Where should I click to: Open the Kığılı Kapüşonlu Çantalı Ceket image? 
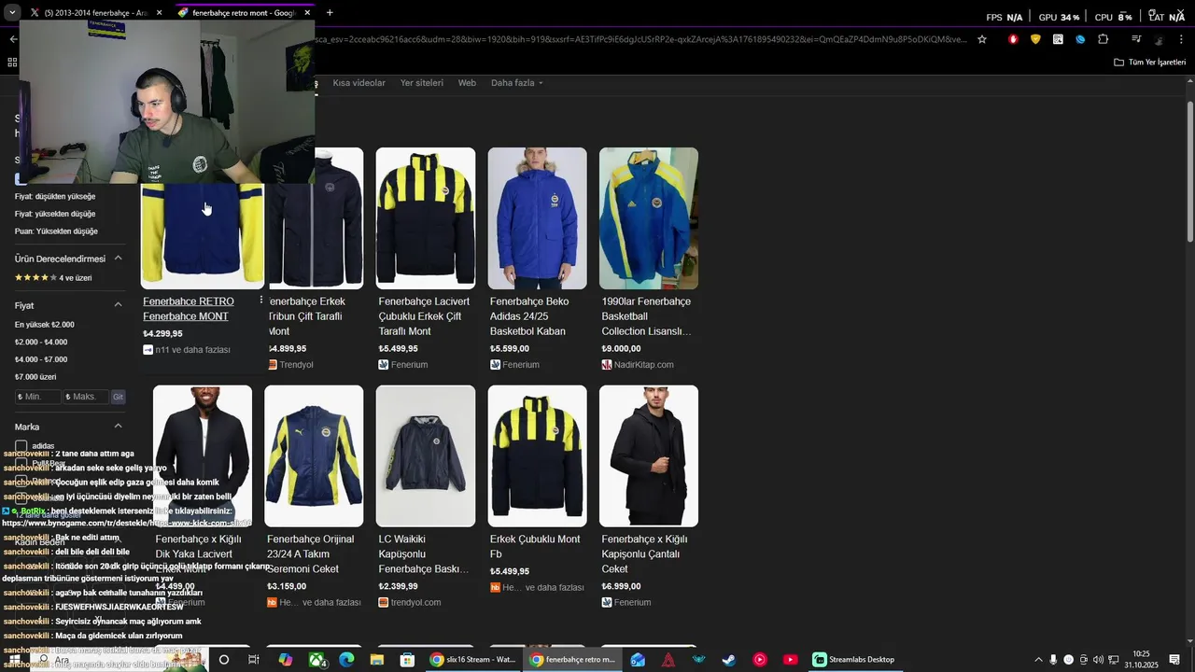[649, 456]
